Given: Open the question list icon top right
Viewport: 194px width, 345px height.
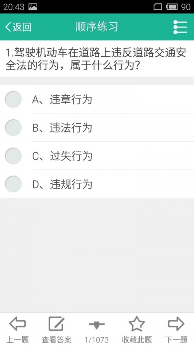Looking at the screenshot, I should [180, 27].
